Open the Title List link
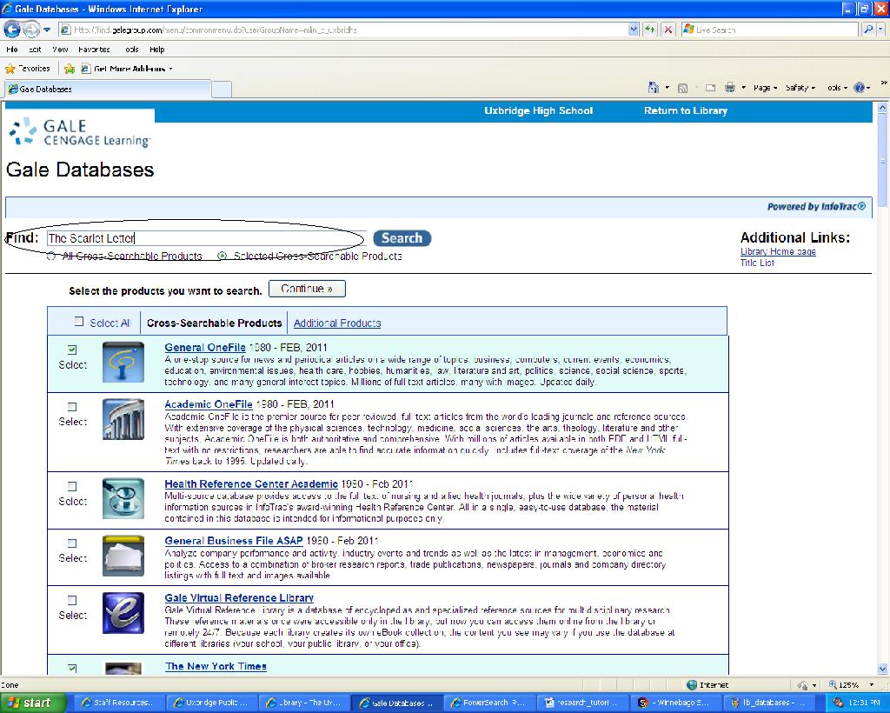The image size is (890, 713). [x=757, y=263]
